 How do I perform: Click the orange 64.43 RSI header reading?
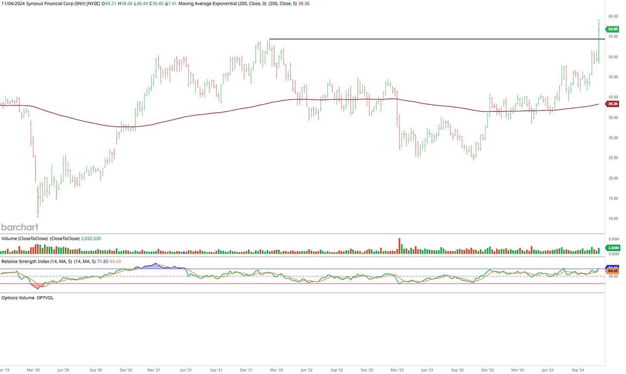point(115,261)
